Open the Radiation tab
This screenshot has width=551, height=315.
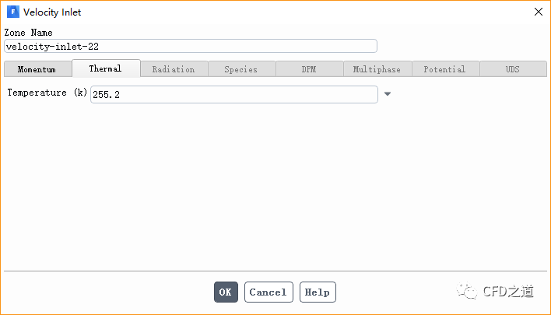[x=174, y=69]
